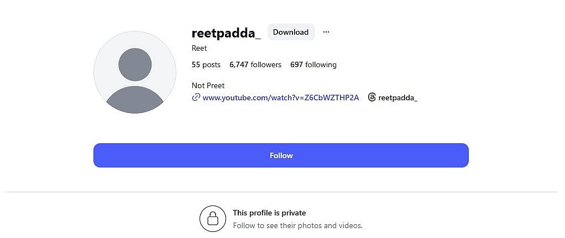
Task: Click the bold number 697
Action: (296, 64)
